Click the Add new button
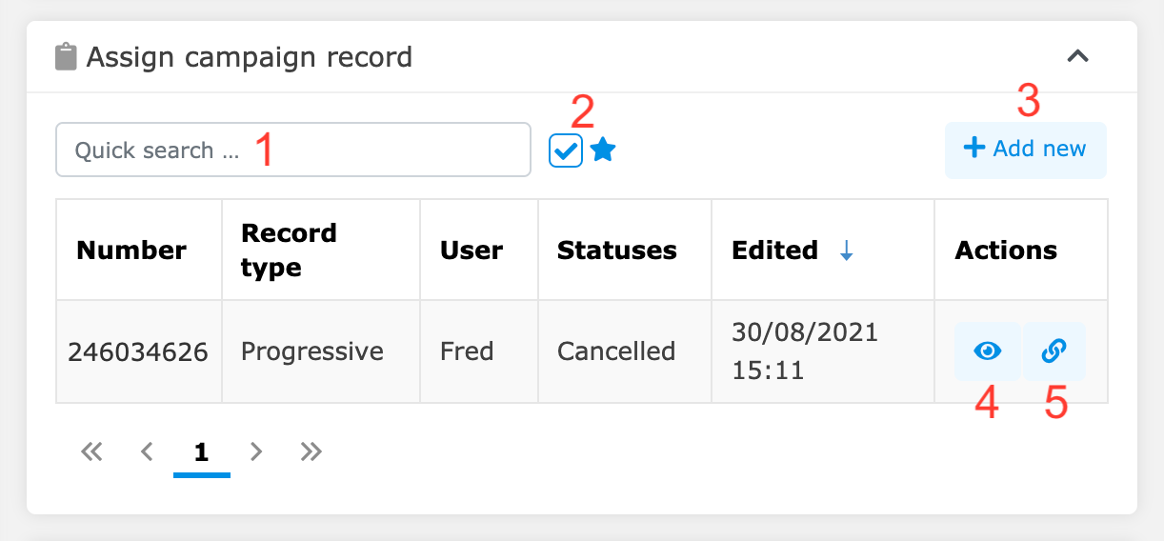 (1025, 150)
